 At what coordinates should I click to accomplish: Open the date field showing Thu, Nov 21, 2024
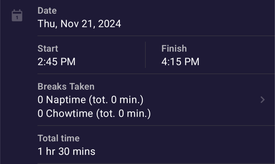(x=79, y=24)
